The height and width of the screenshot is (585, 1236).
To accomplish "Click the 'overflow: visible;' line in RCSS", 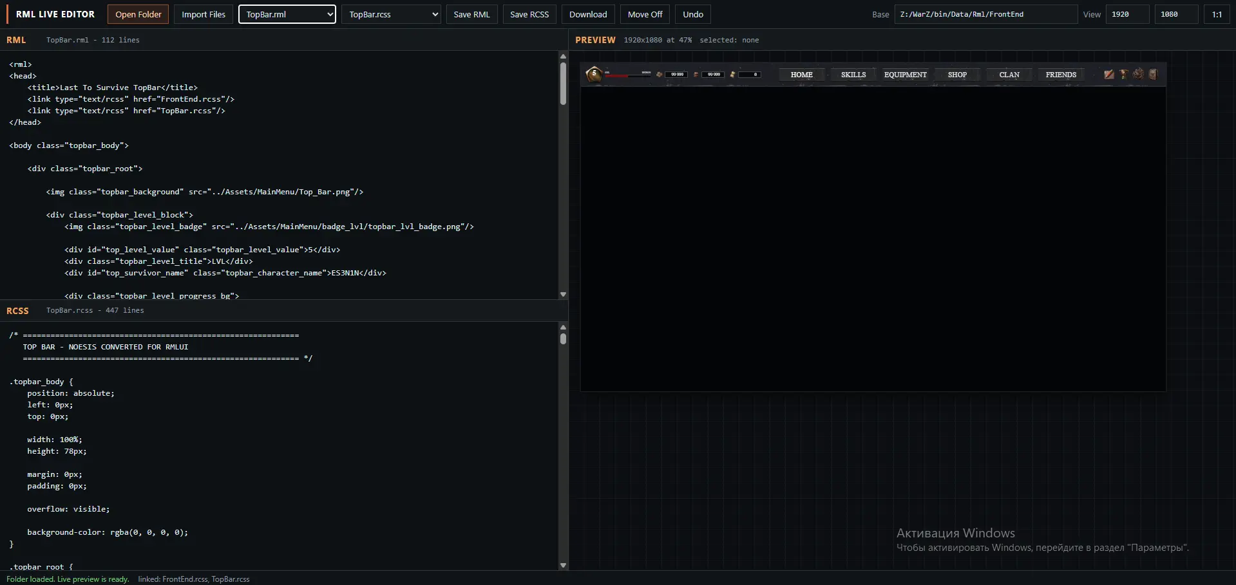I will tap(68, 509).
